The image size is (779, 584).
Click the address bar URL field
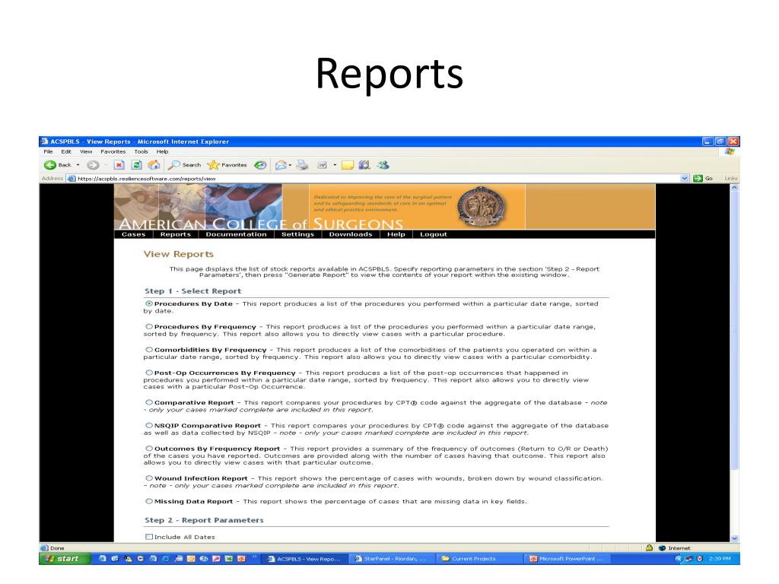377,178
